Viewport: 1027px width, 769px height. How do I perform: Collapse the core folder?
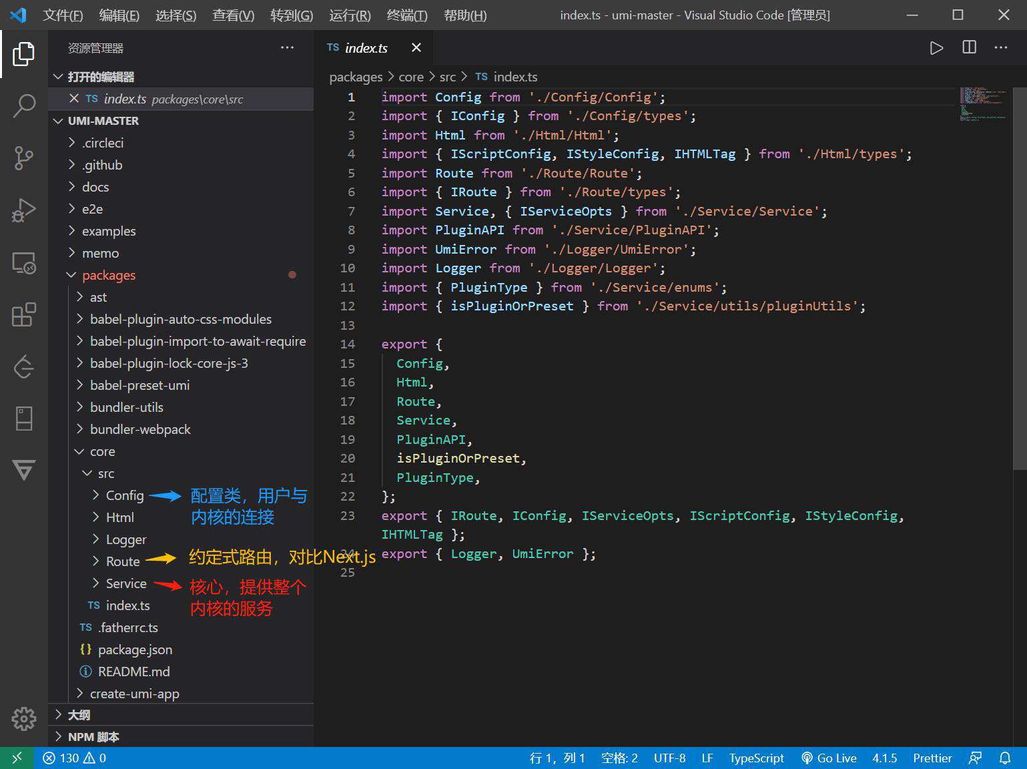tap(181, 451)
